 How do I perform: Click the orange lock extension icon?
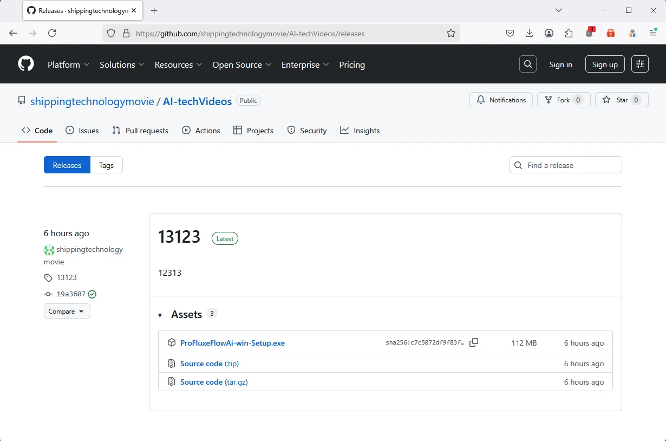click(611, 33)
